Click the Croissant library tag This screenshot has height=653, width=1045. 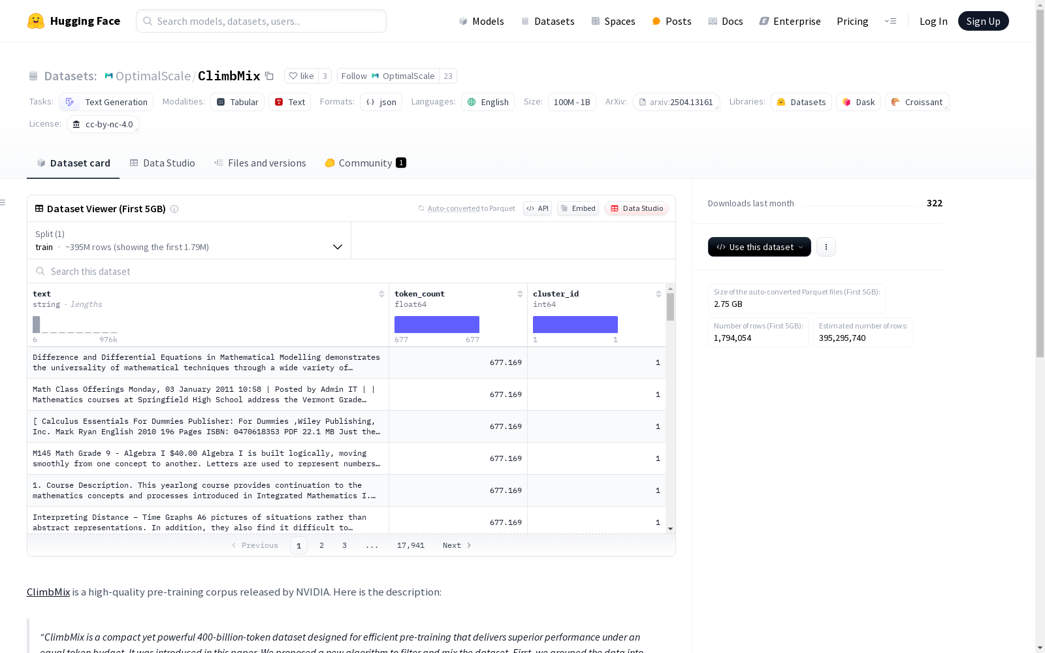click(x=917, y=102)
